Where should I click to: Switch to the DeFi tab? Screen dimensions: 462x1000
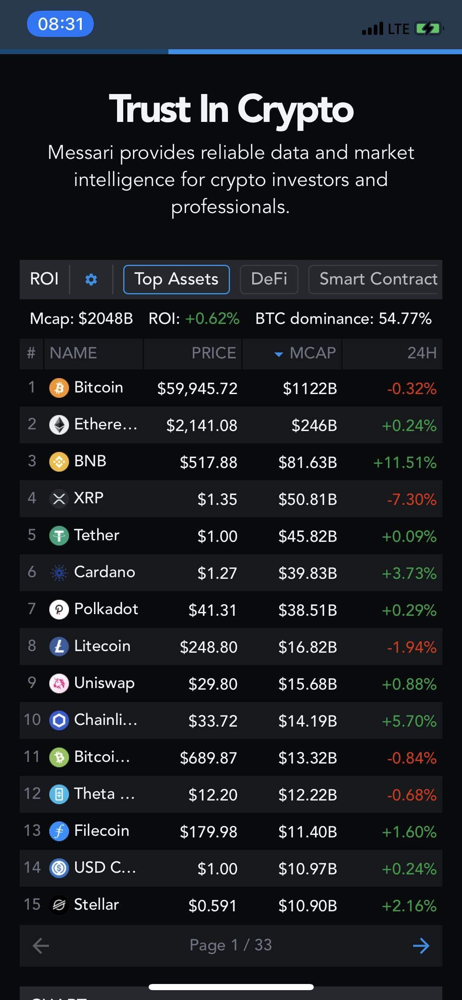click(269, 280)
